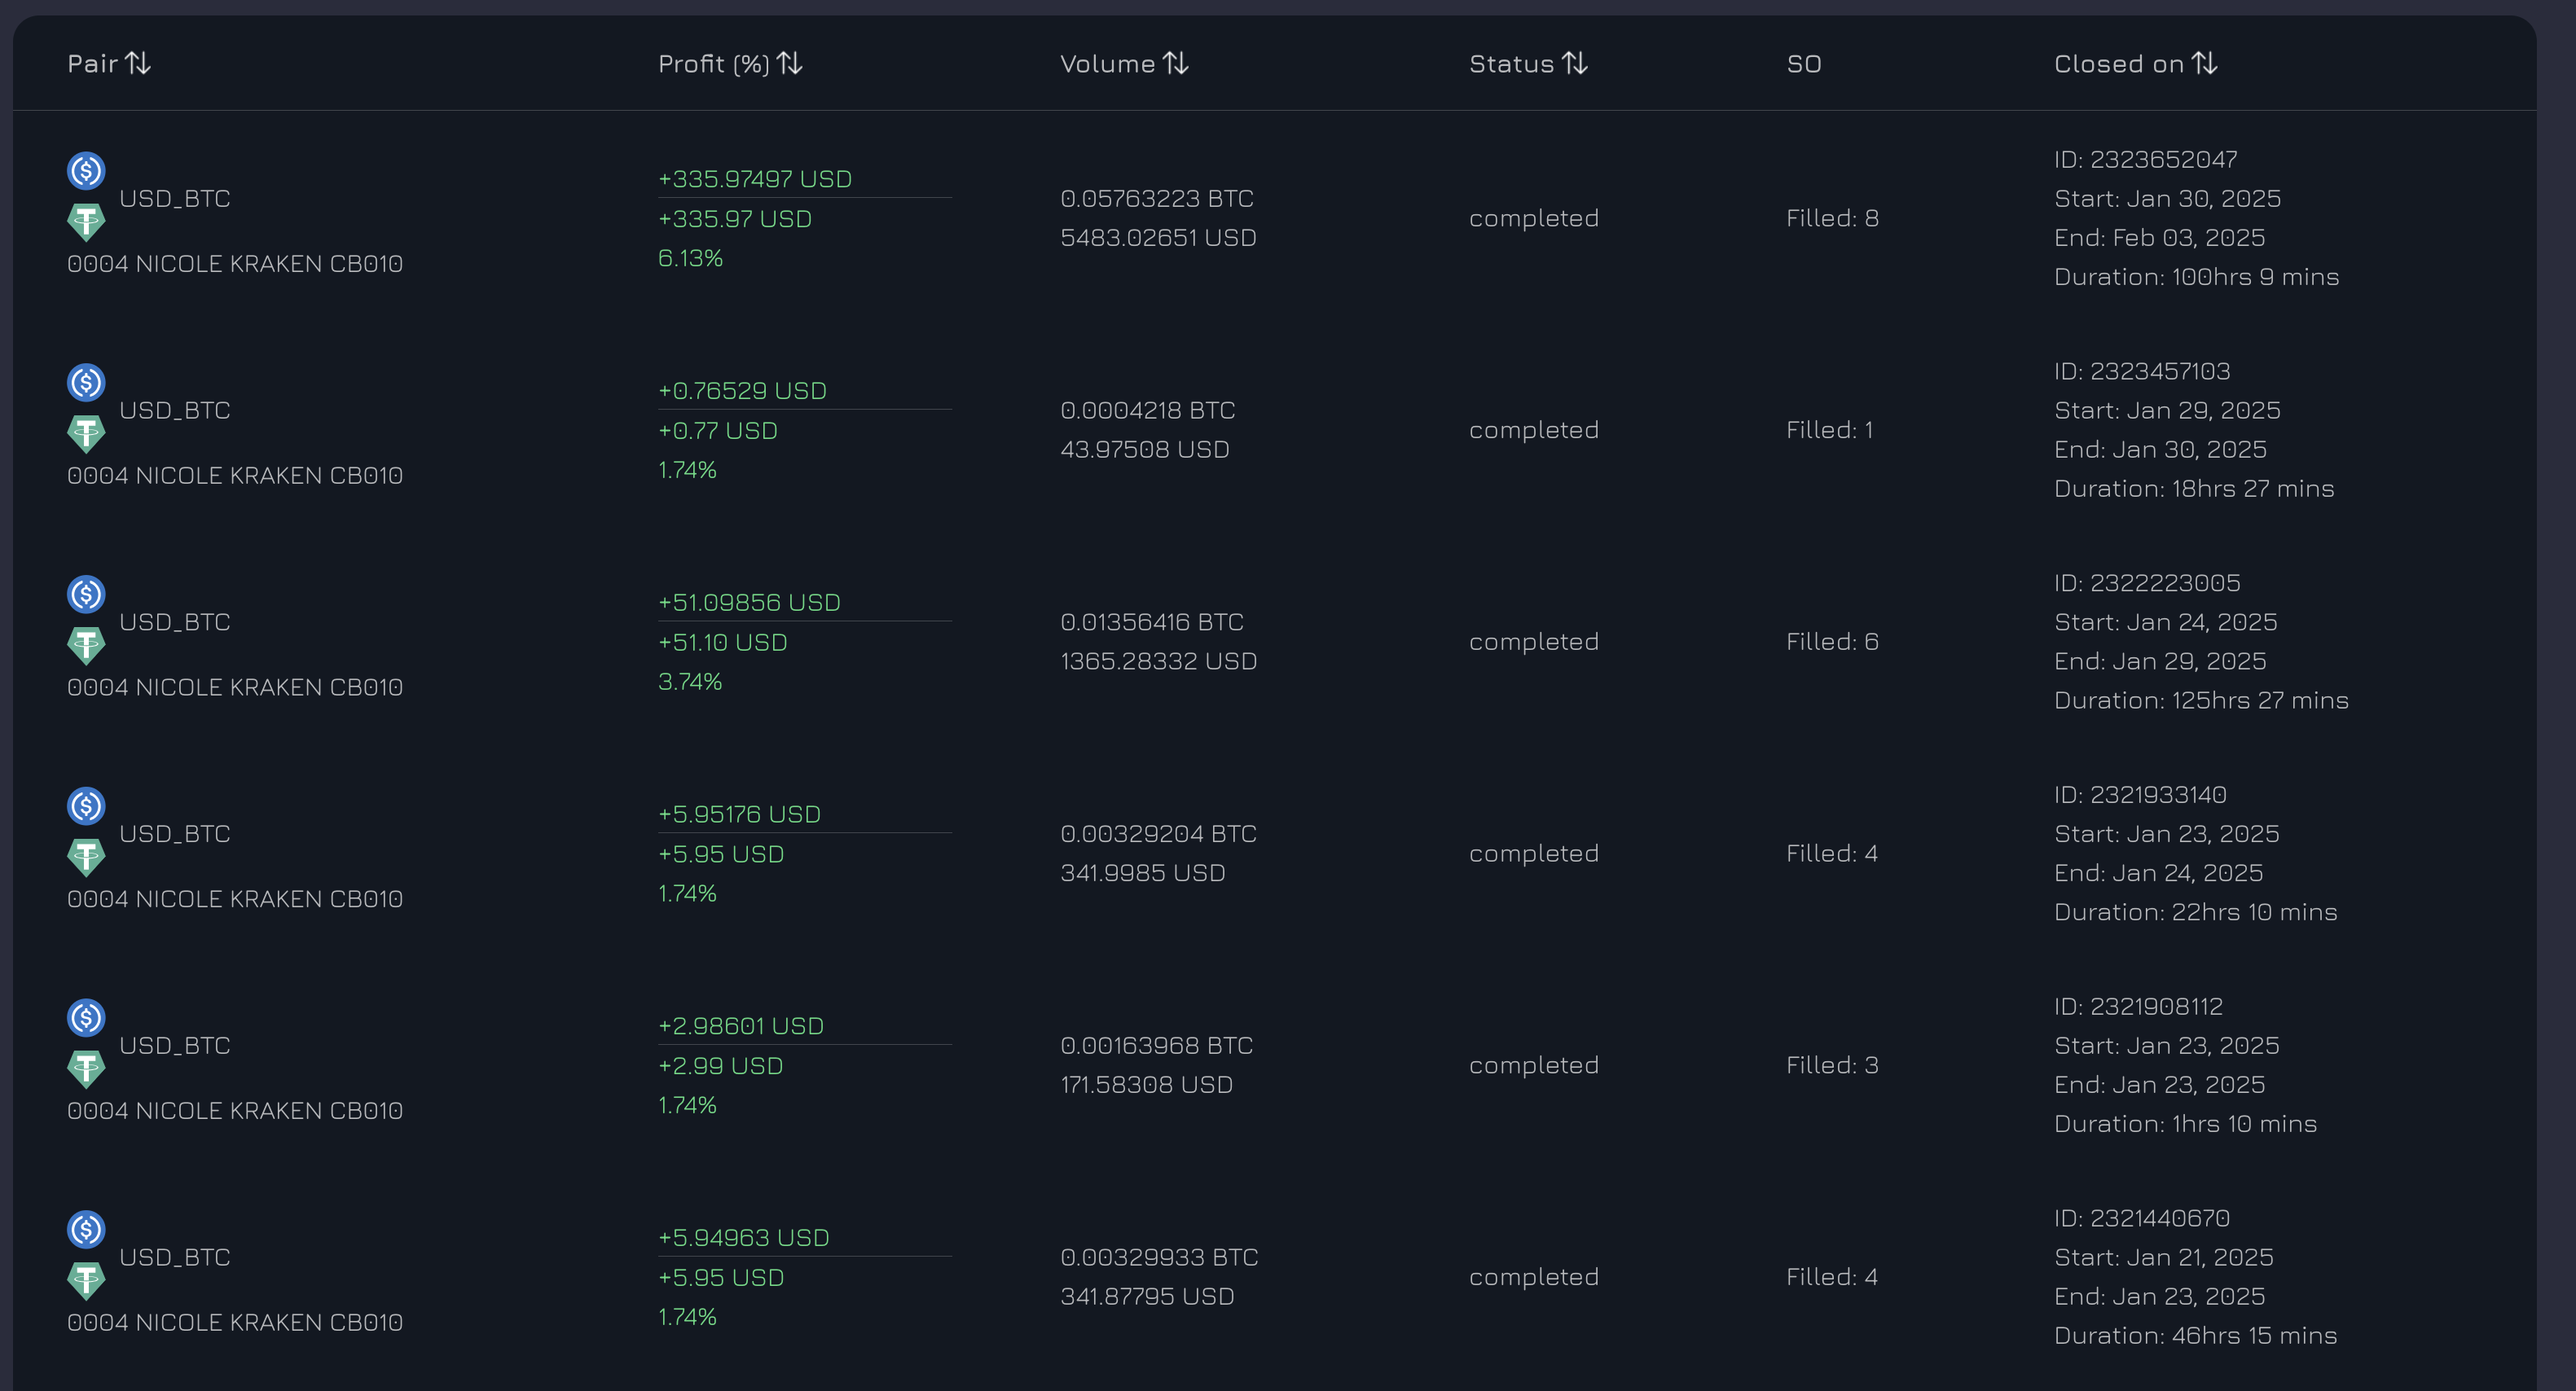Click the SO column header
This screenshot has width=2576, height=1391.
[1804, 64]
